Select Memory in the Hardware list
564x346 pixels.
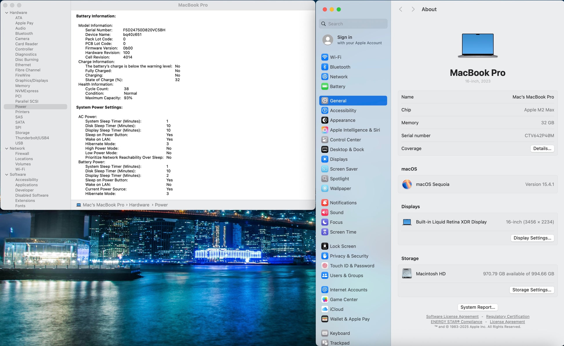click(23, 86)
